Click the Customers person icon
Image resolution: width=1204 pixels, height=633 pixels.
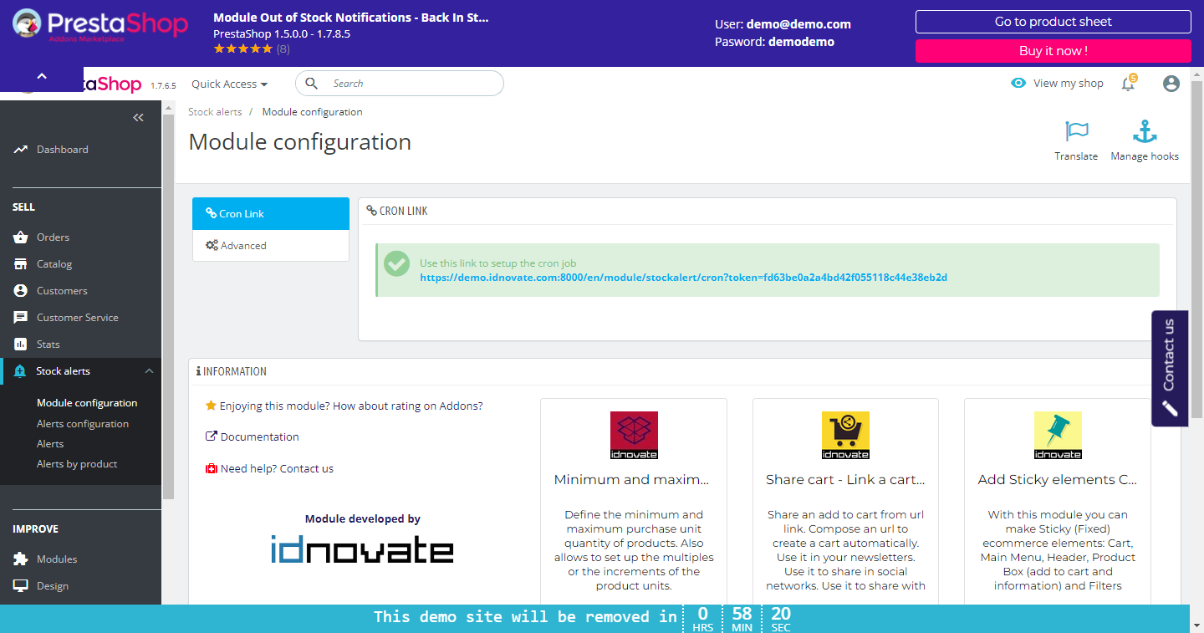(x=21, y=291)
